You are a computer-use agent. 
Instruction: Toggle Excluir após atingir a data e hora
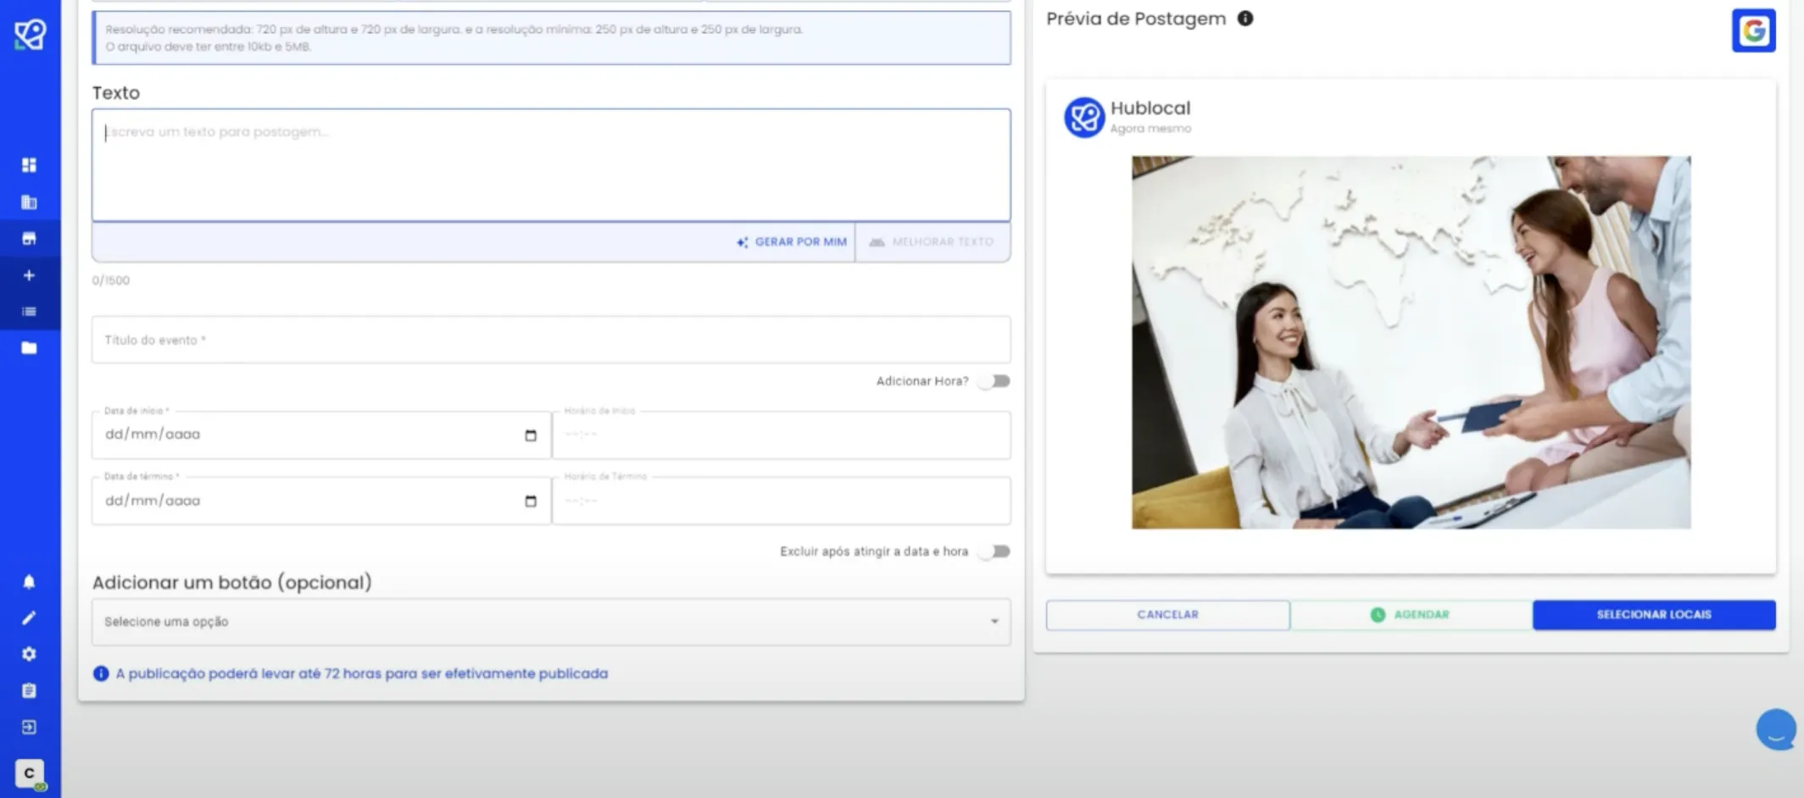coord(994,551)
